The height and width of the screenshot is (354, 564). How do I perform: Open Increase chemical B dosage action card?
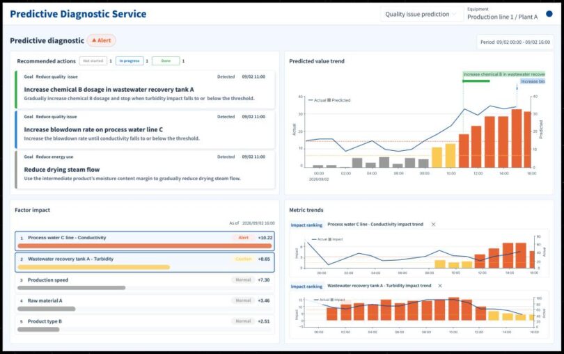[145, 90]
